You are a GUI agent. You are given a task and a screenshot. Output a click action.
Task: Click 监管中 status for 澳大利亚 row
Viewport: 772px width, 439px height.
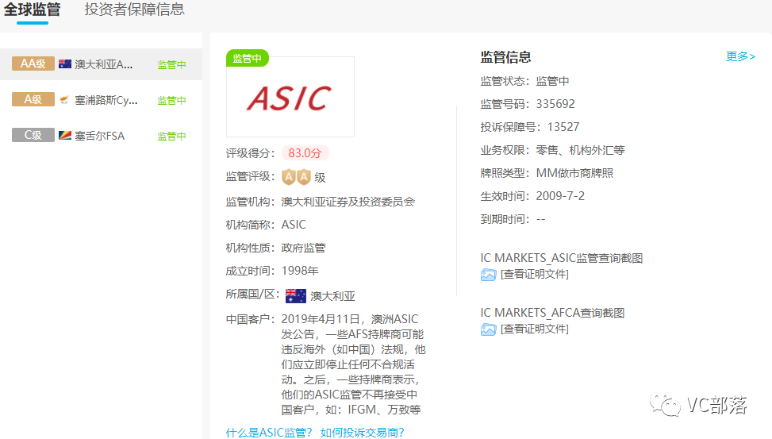[x=172, y=64]
